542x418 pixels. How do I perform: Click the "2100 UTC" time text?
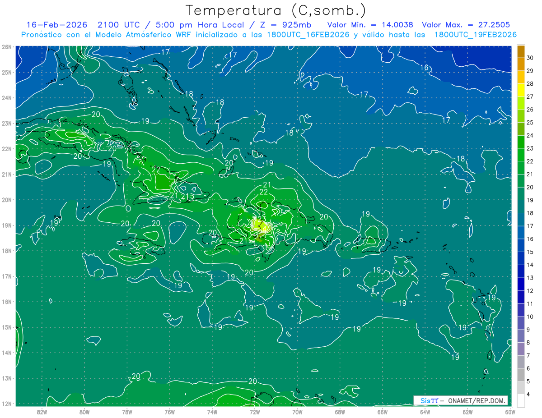119,25
